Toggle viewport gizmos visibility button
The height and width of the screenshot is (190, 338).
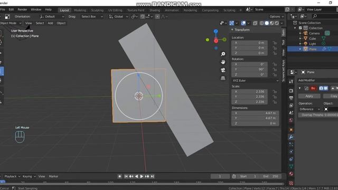coord(231,23)
